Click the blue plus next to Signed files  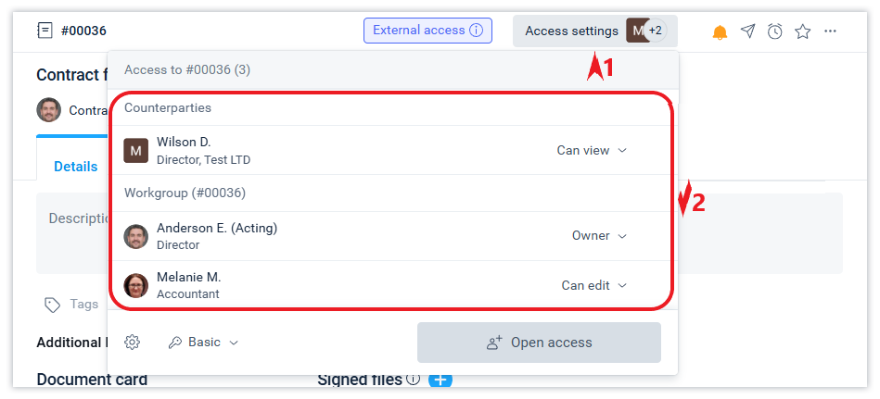point(440,380)
